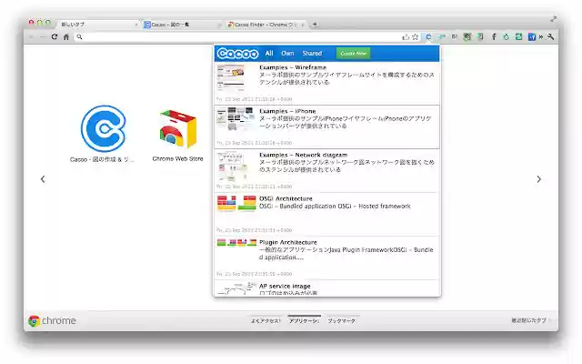582x364 pixels.
Task: Click the 'f' extension icon in toolbar
Action: click(494, 36)
